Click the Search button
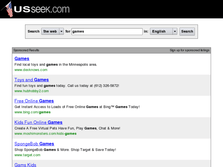The image size is (223, 167). pyautogui.click(x=187, y=32)
